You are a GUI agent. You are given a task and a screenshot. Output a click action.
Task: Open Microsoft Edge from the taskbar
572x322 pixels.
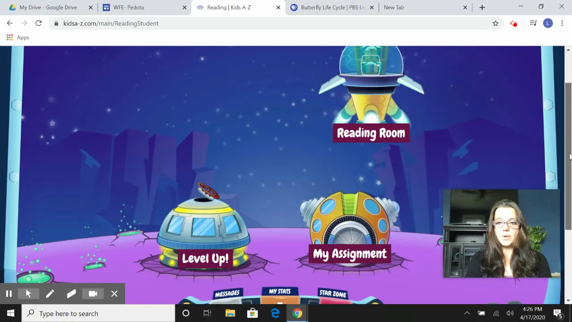coord(275,314)
